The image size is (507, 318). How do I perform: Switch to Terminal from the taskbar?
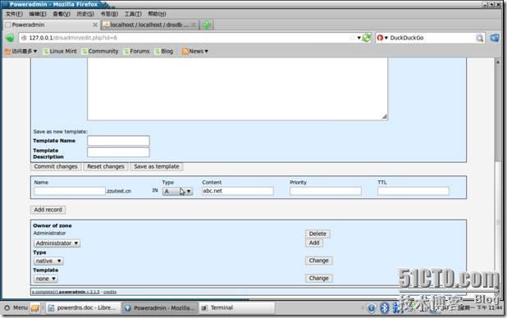[x=237, y=308]
